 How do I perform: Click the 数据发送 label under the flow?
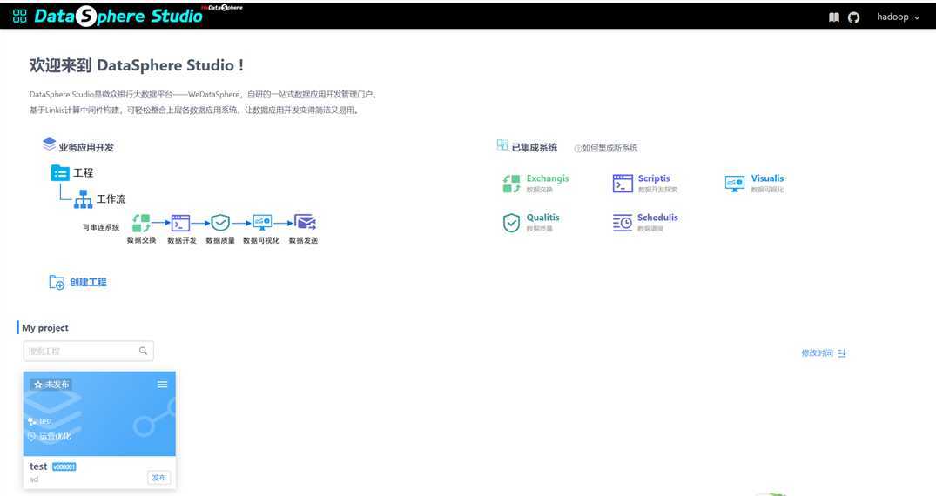[x=303, y=240]
